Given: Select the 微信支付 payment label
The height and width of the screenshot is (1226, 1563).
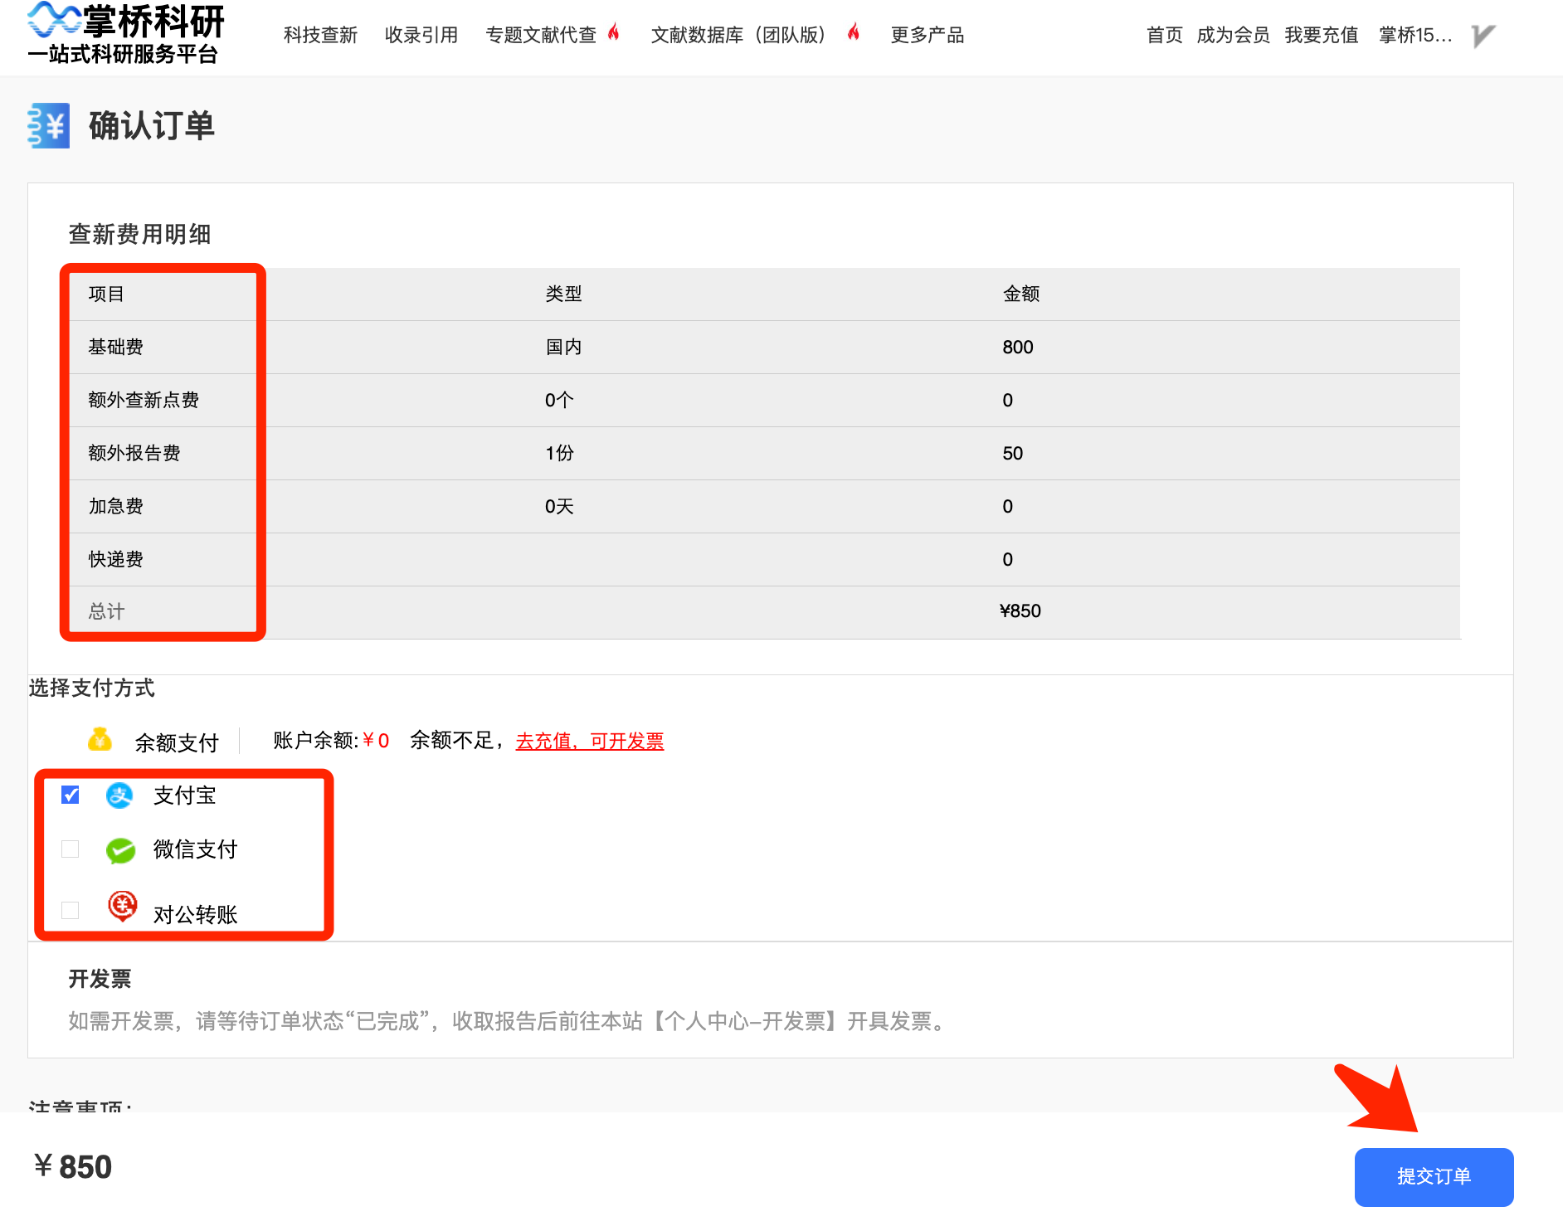Looking at the screenshot, I should (x=196, y=849).
